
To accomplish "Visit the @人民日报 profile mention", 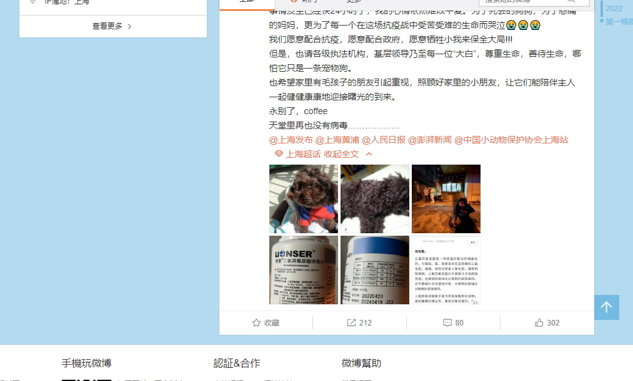I will click(384, 140).
